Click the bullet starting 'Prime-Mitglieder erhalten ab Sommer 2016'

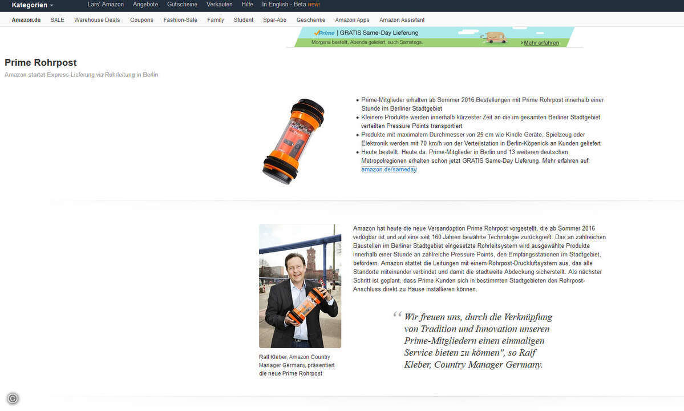coord(483,104)
